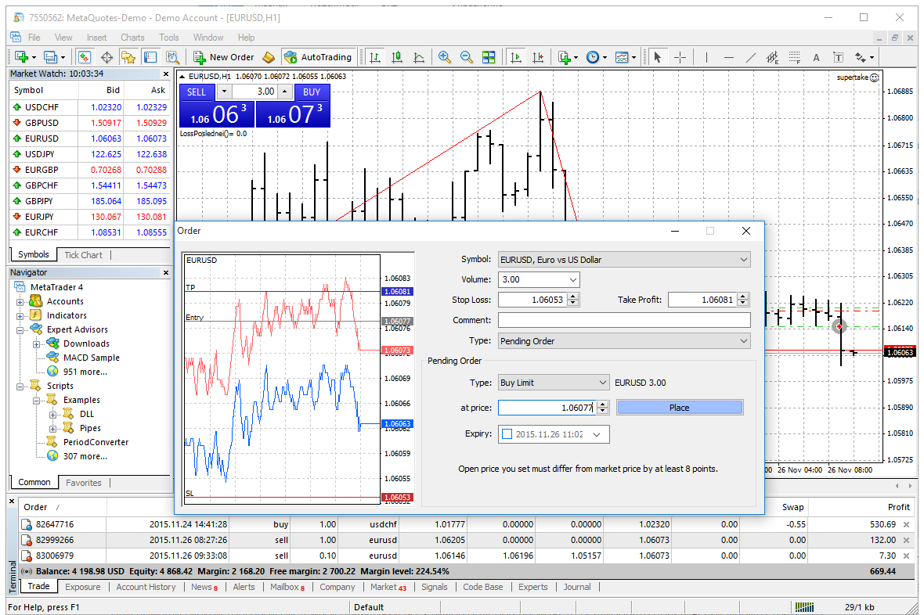Toggle the chart auto scroll icon
Screen dimensions: 924x615
click(515, 57)
